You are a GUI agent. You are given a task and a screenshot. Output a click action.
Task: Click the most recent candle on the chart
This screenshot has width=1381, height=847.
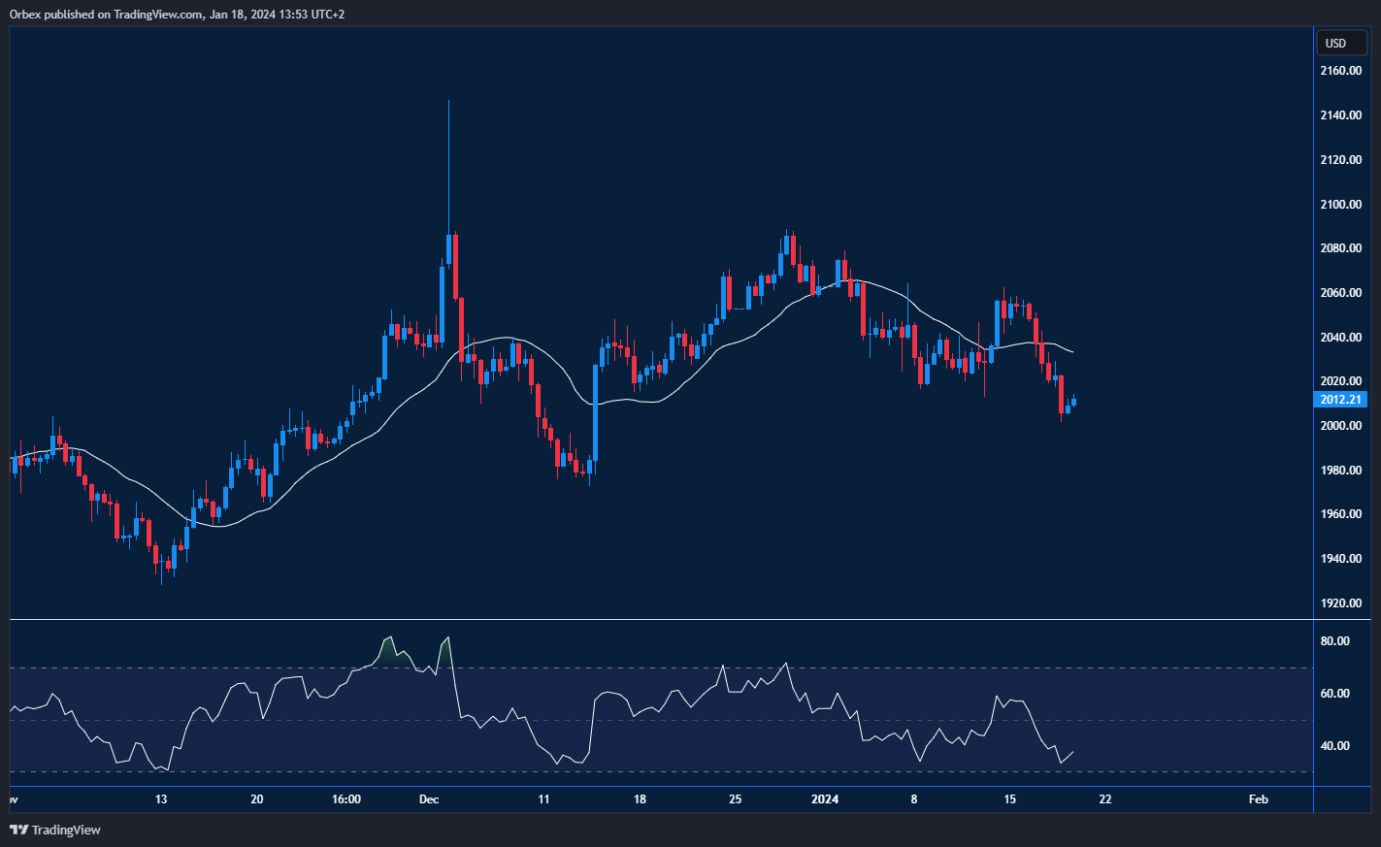click(x=1074, y=401)
